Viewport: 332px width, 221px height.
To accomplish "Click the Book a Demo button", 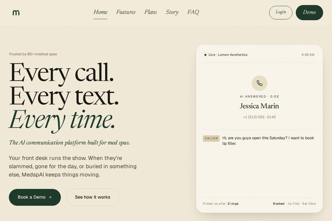I will coord(35,197).
